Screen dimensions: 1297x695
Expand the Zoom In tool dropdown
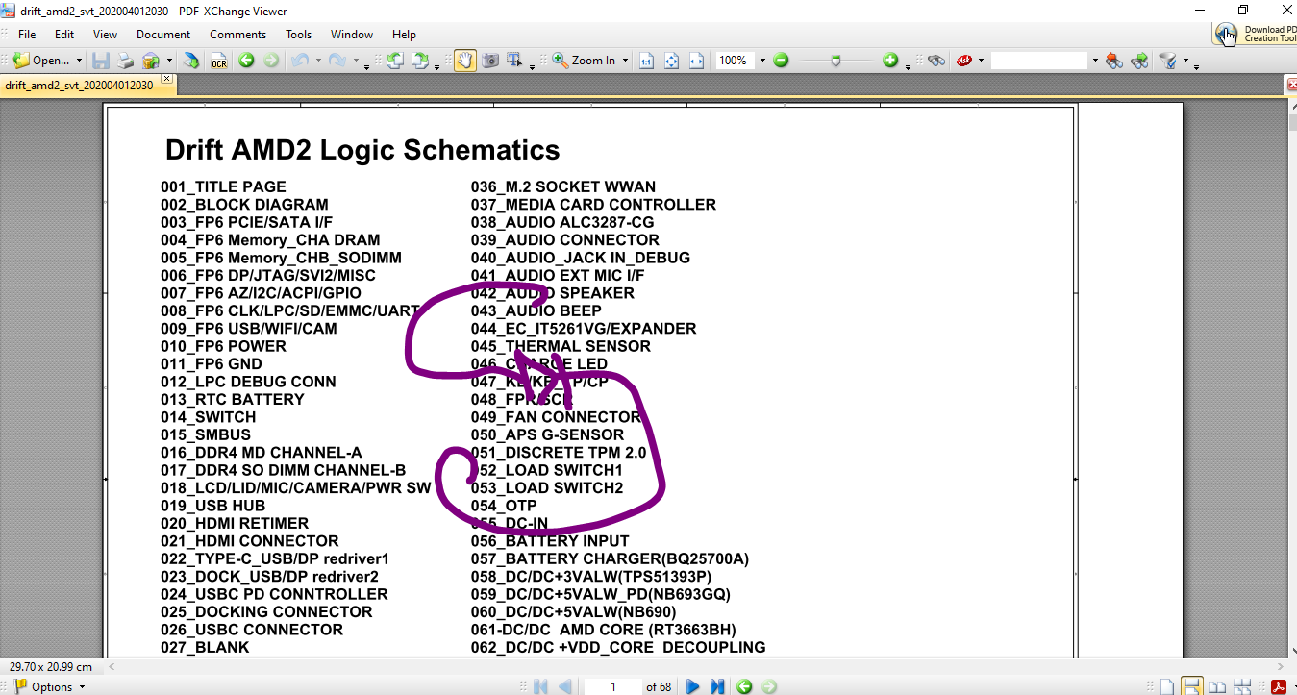click(625, 61)
